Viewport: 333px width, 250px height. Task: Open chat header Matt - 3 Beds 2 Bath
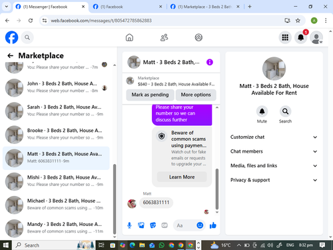click(164, 62)
